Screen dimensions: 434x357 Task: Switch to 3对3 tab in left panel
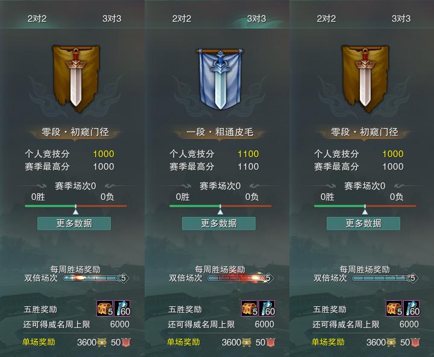coord(112,19)
